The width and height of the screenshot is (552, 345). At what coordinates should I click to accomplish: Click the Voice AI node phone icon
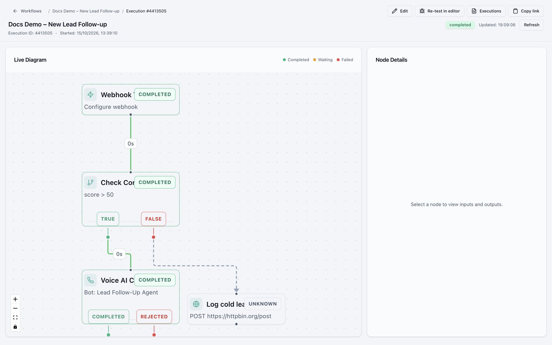[90, 280]
